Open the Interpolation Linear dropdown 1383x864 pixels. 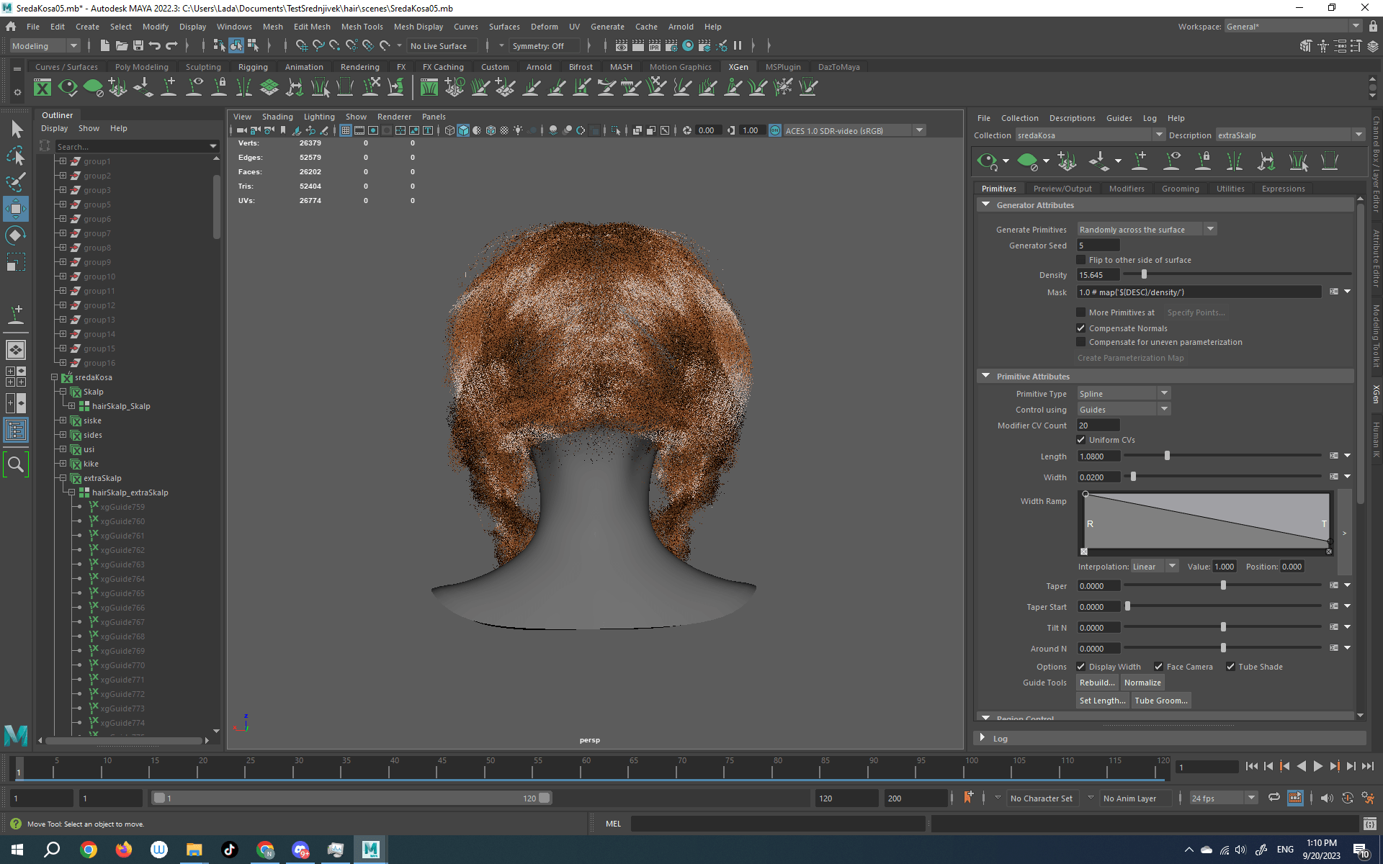point(1154,567)
